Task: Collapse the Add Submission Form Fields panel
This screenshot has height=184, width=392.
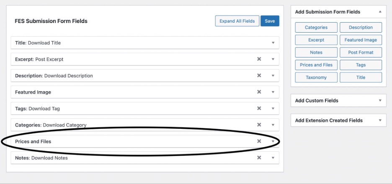Action: point(380,12)
